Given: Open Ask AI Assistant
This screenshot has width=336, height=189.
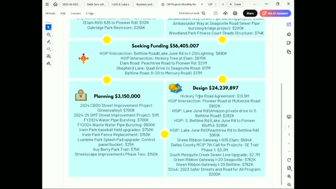Looking at the screenshot, I should (275, 13).
